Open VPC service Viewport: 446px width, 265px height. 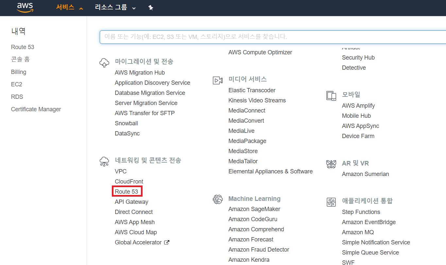[121, 171]
